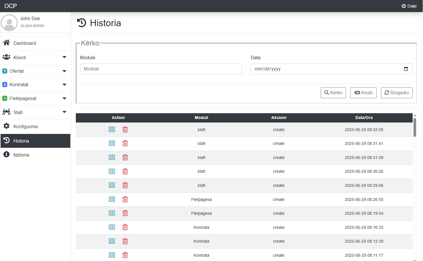Open details for Fletpagesa 08:26:55 entry
The image size is (423, 261).
click(x=112, y=199)
